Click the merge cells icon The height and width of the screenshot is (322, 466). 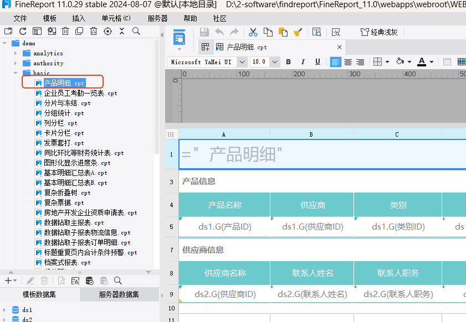click(x=447, y=62)
